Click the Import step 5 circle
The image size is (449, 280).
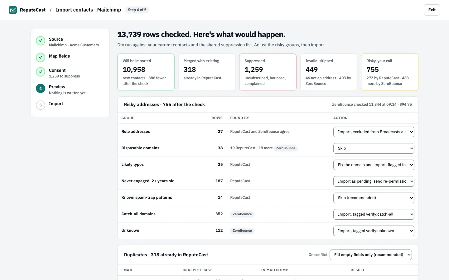pyautogui.click(x=41, y=105)
